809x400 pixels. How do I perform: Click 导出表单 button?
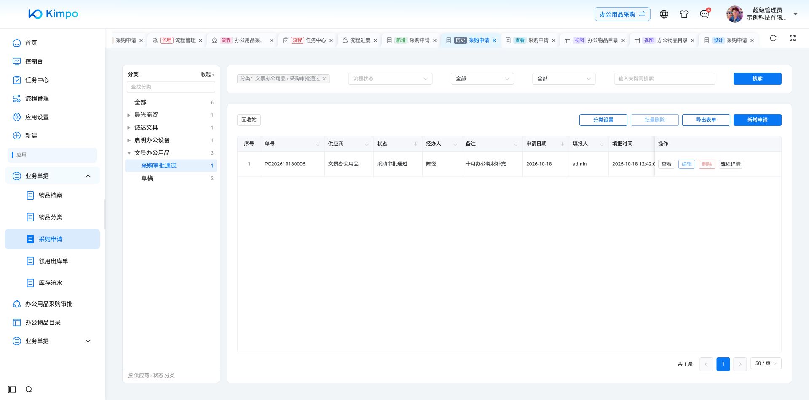(x=706, y=120)
